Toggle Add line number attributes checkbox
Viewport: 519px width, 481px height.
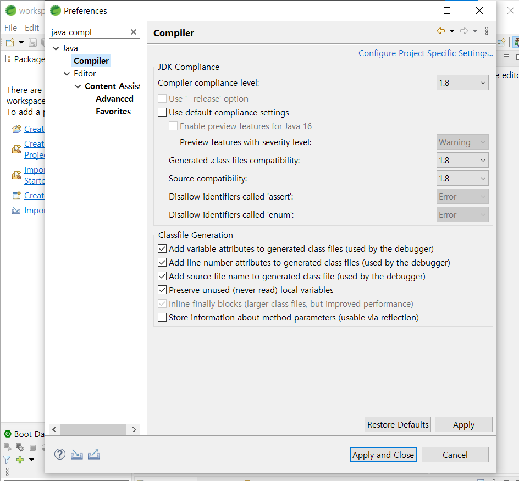coord(162,262)
